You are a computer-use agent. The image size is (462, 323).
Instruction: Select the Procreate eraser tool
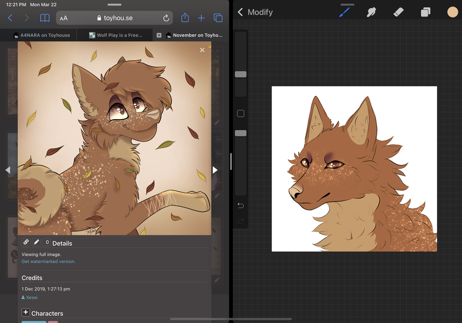tap(398, 12)
